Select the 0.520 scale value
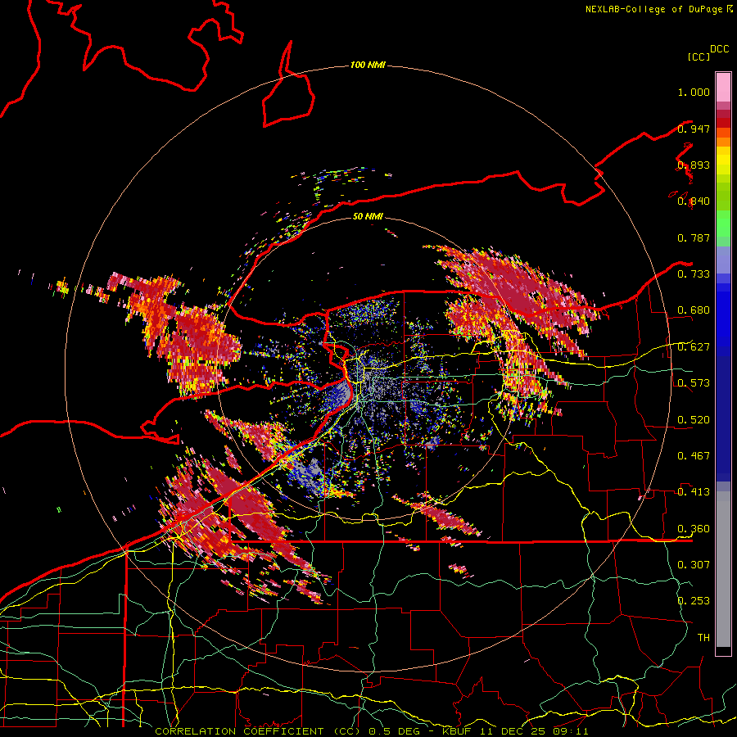Image resolution: width=737 pixels, height=737 pixels. [694, 419]
